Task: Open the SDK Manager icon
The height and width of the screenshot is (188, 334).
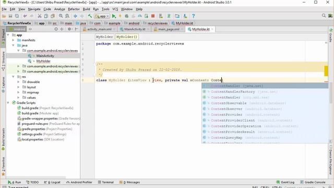Action: coord(185,16)
